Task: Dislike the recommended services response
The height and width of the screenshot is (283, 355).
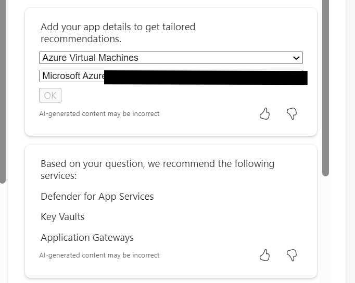Action: tap(291, 255)
